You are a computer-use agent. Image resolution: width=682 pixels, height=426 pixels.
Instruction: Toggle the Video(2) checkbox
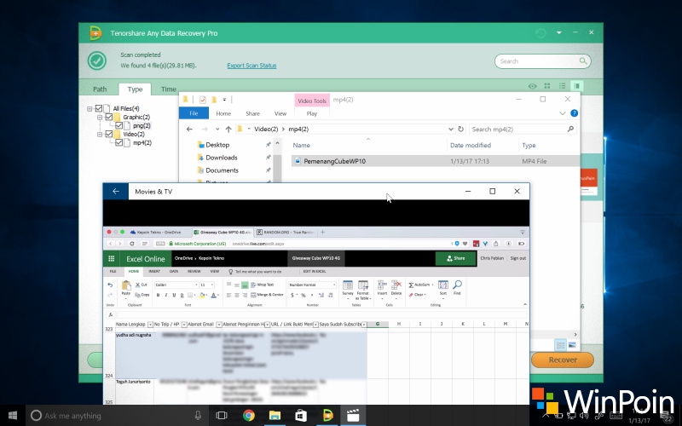(109, 134)
